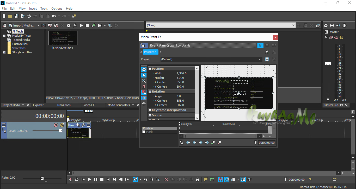Toggle Loop Playback in transport bar
Image resolution: width=356 pixels, height=189 pixels.
[77, 179]
